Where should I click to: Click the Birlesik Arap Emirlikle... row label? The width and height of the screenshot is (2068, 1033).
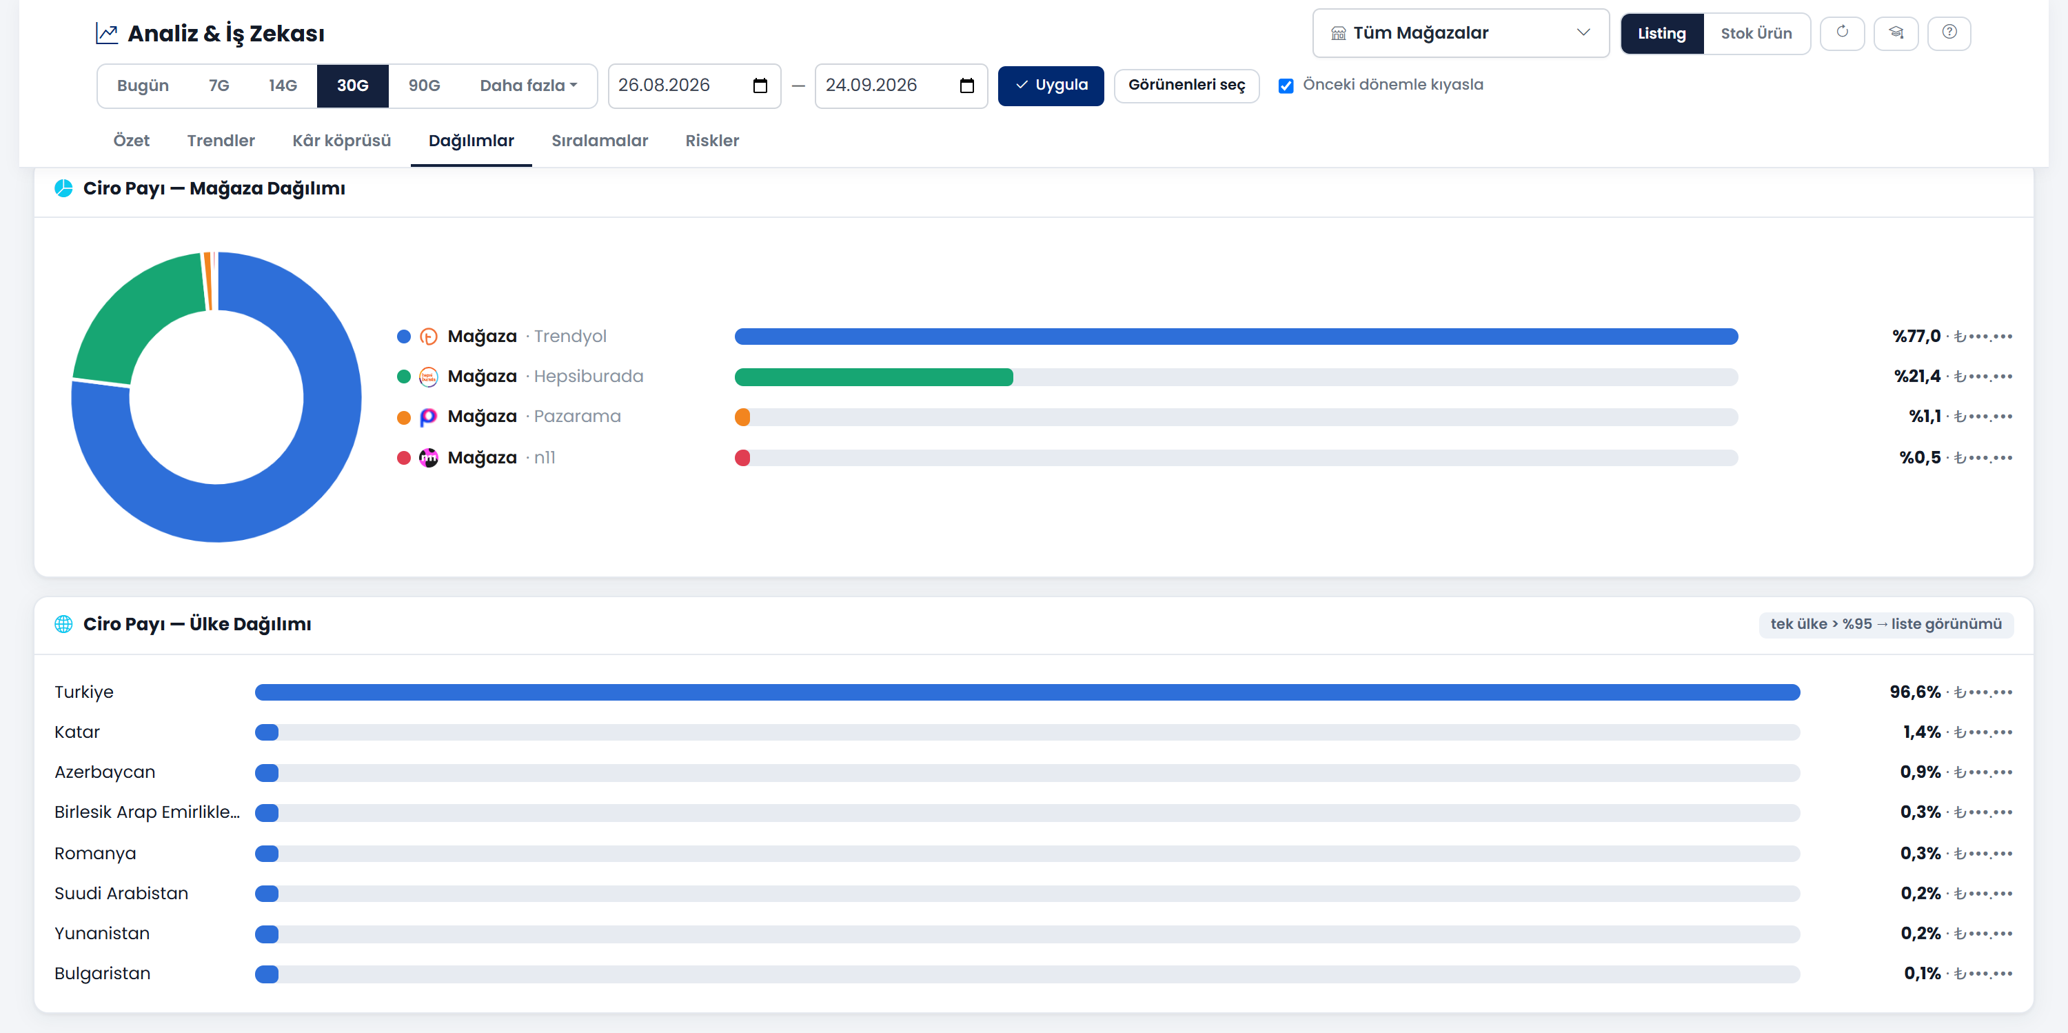click(x=147, y=812)
